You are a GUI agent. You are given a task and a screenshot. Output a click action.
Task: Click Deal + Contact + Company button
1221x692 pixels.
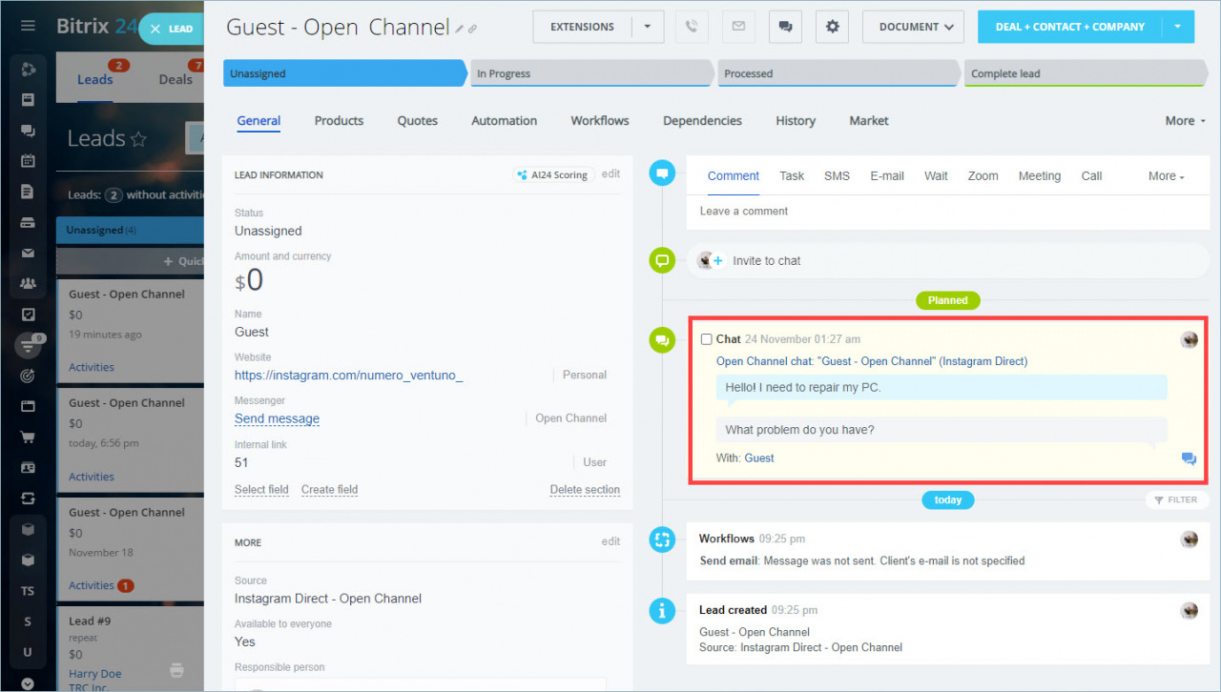point(1070,27)
